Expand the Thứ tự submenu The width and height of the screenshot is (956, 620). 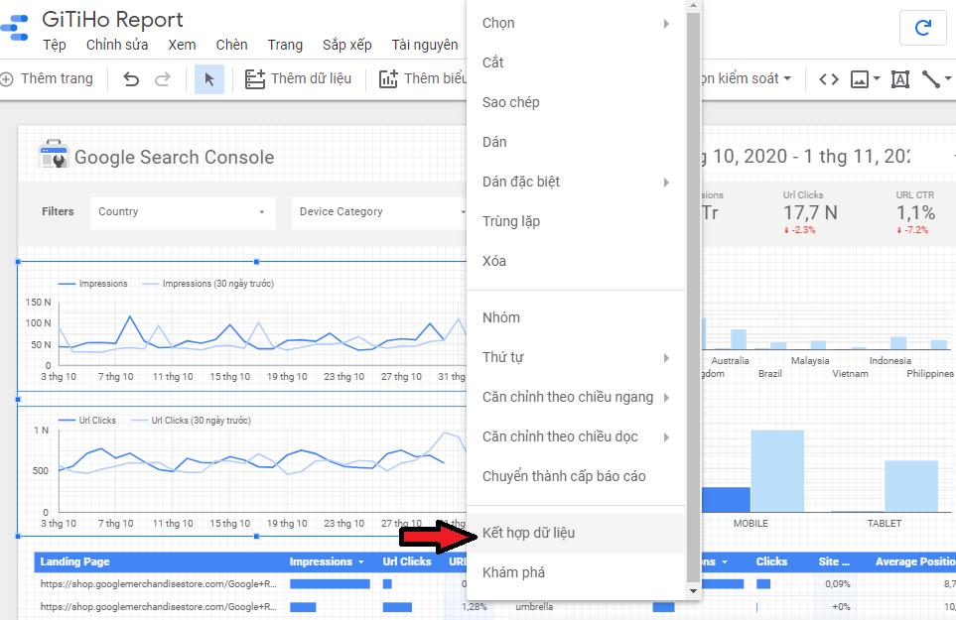[666, 357]
